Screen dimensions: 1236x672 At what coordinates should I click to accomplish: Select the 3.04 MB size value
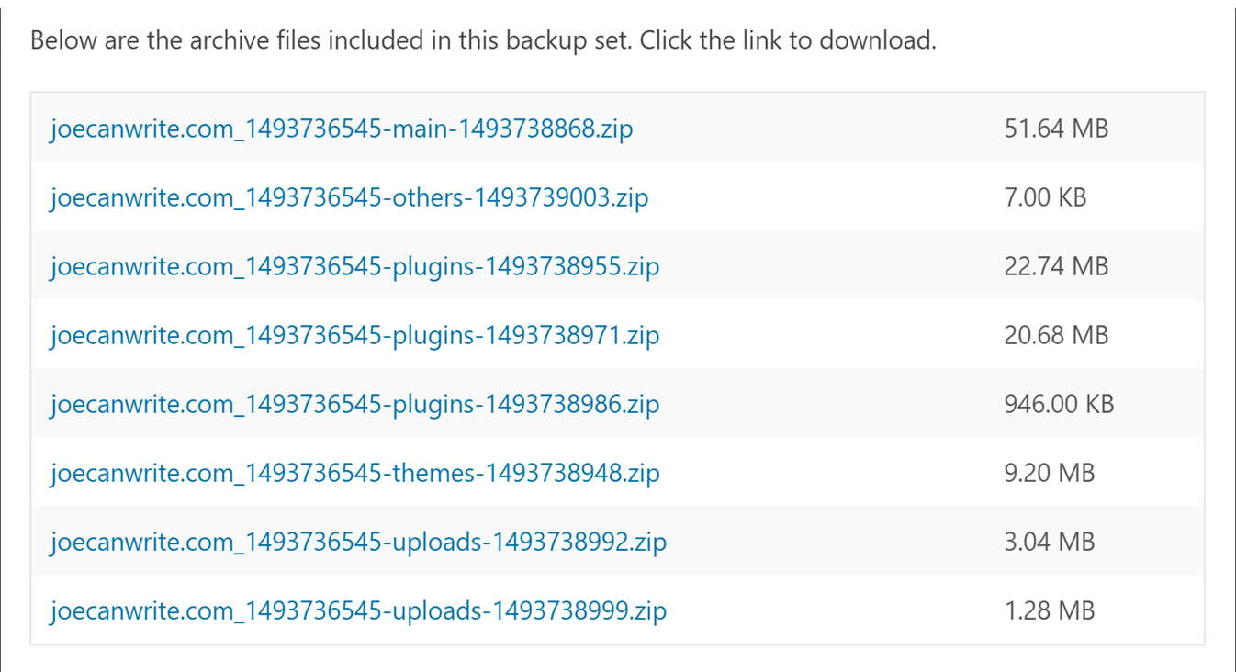(x=1050, y=542)
